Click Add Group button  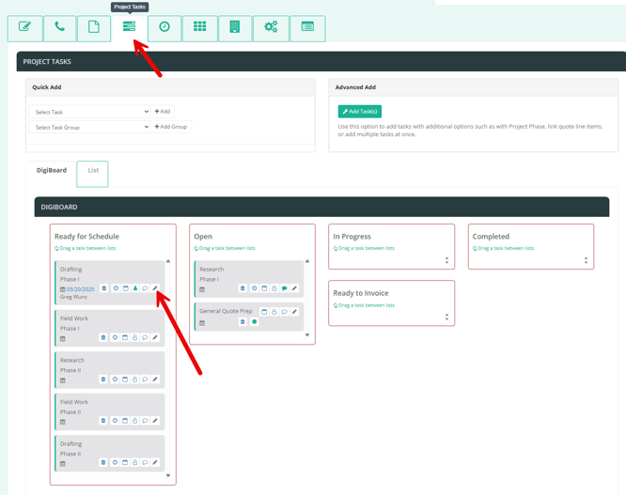click(x=171, y=127)
